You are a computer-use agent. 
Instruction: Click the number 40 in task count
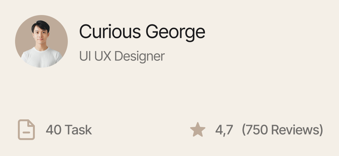[x=53, y=130]
